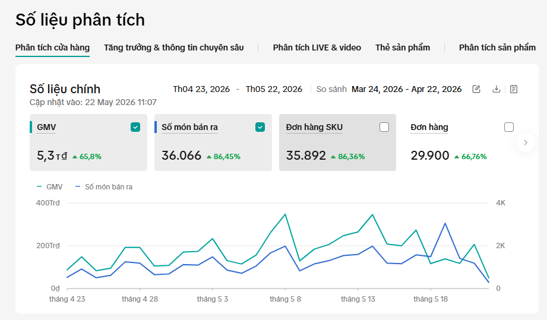Select the Đơn hàng SKU card

337,142
